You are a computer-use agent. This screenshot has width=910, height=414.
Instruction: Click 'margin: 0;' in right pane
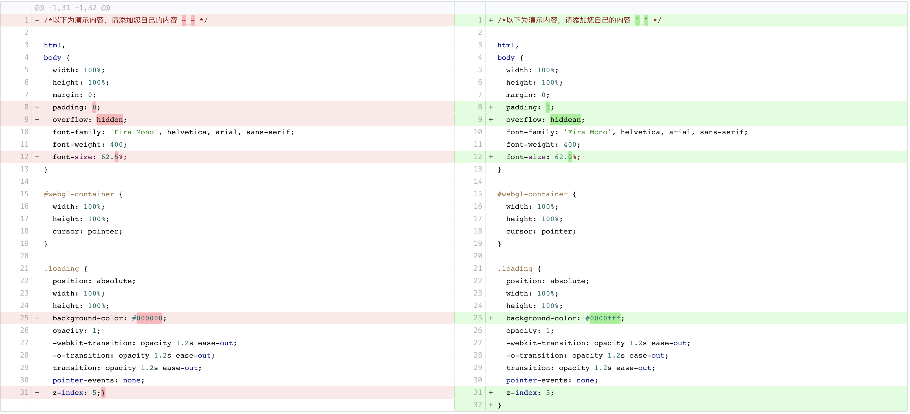click(x=528, y=95)
